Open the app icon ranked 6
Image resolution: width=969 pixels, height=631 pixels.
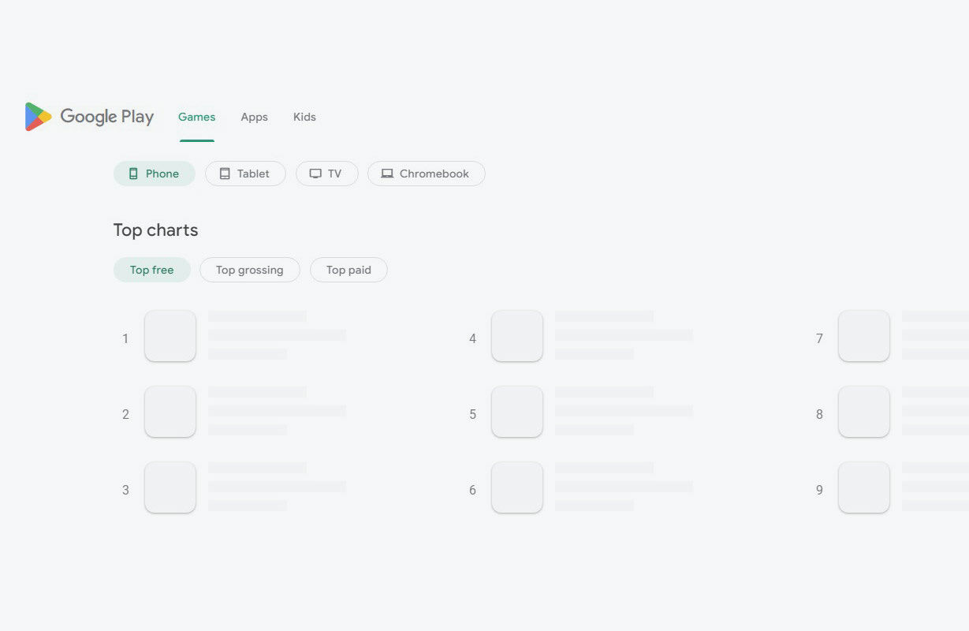point(517,487)
